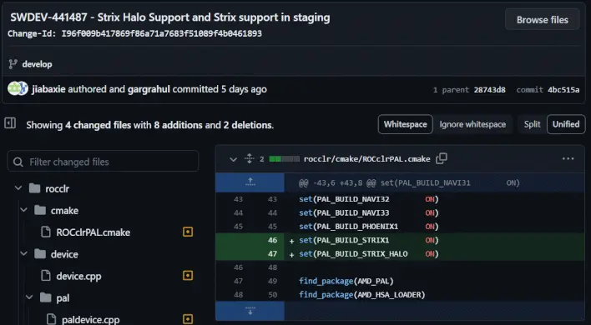Collapse the rocclr folder chevron
The image size is (591, 325).
[x=18, y=188]
